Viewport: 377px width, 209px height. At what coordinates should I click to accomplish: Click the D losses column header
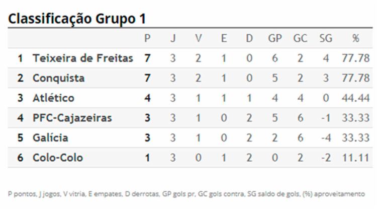(249, 38)
